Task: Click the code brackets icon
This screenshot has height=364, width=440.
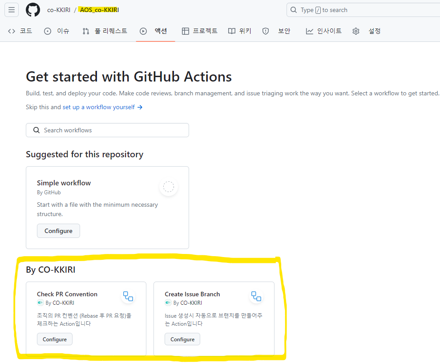Action: pyautogui.click(x=12, y=31)
